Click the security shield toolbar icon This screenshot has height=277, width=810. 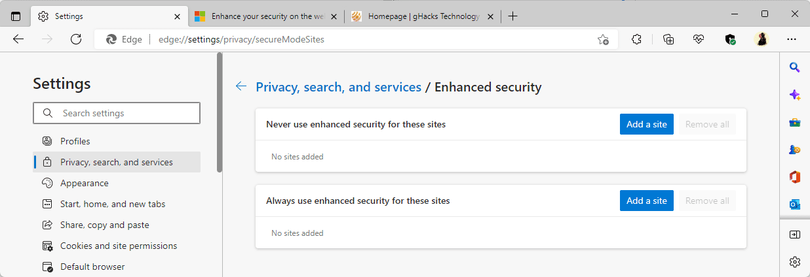tap(730, 39)
